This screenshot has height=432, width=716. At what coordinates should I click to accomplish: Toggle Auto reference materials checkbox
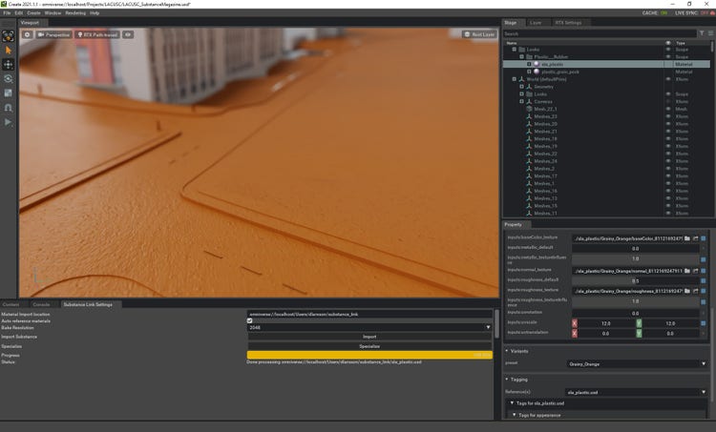tap(250, 320)
